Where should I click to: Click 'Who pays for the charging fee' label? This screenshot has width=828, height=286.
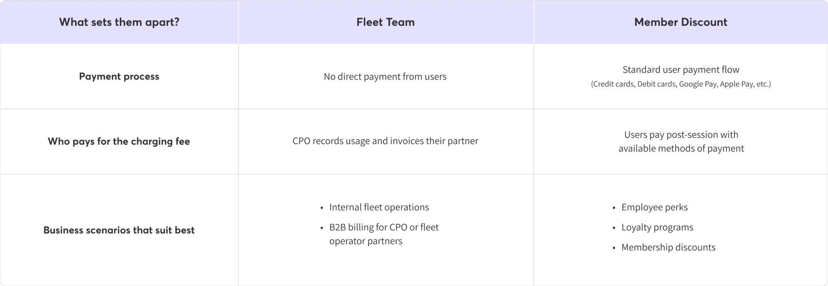coord(119,141)
